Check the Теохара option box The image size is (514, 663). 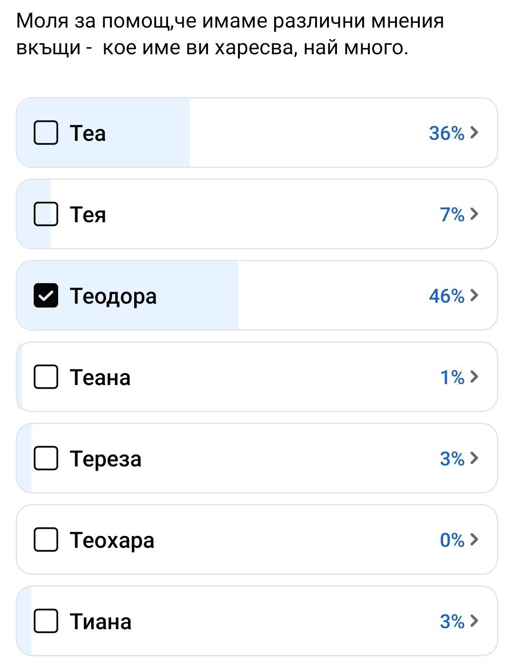click(46, 540)
